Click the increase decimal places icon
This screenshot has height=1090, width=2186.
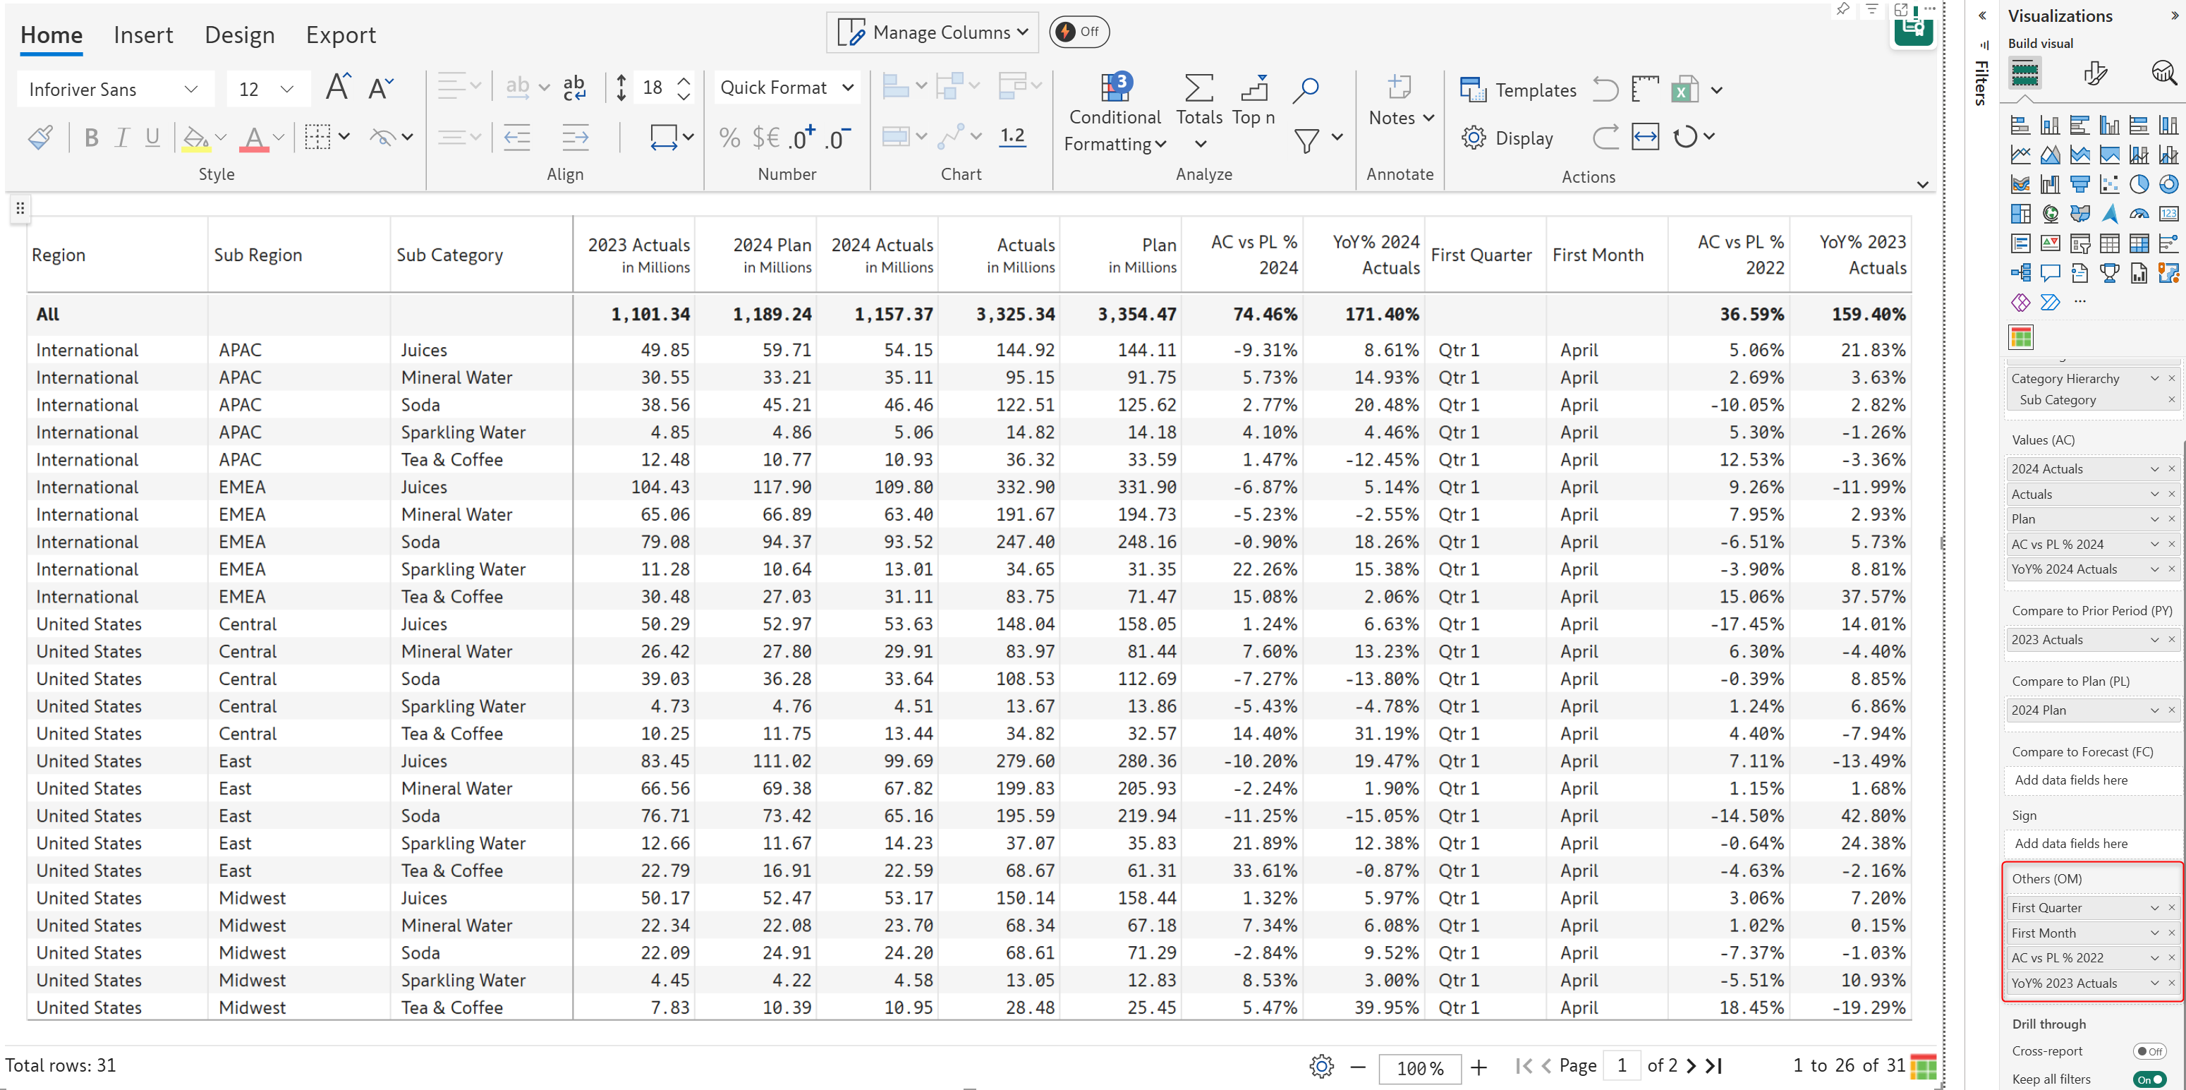[x=801, y=138]
